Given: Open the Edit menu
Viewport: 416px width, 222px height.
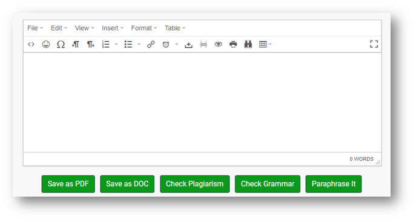Looking at the screenshot, I should click(59, 28).
